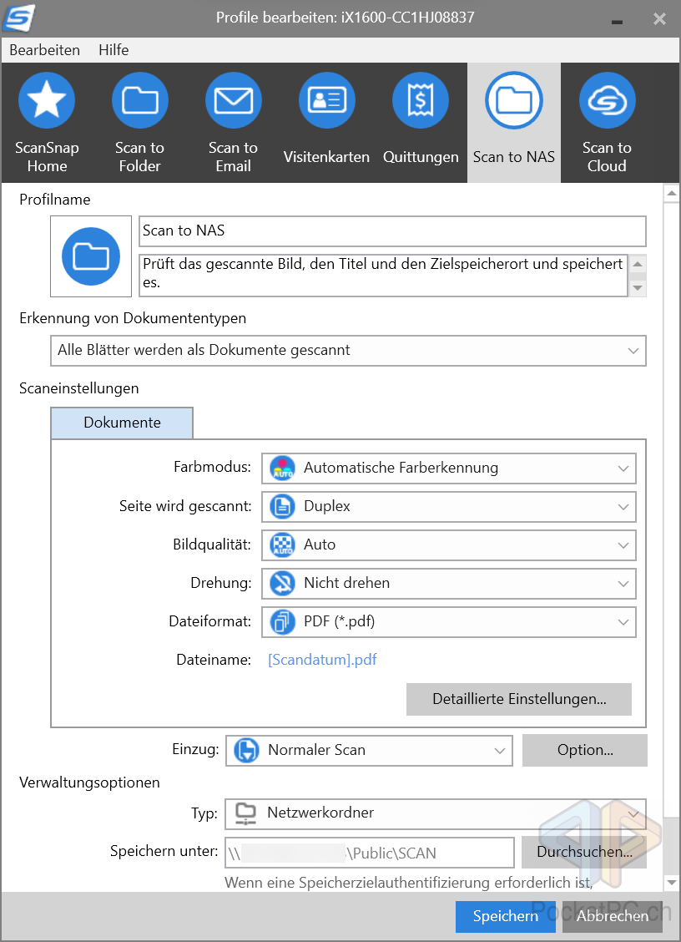Click the PDF file format icon

pyautogui.click(x=282, y=622)
